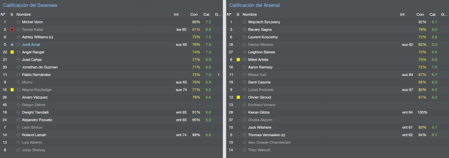Click red injury icon for Tomas Kalas
This screenshot has width=449, height=158.
coord(12,29)
